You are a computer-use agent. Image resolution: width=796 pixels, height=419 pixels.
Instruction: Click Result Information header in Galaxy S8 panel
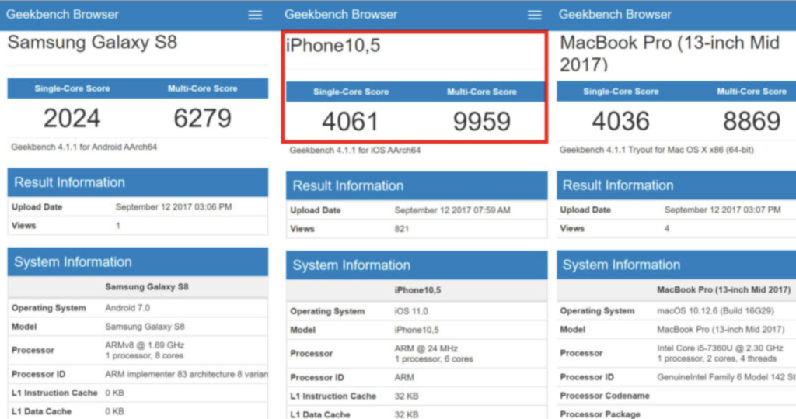coord(138,182)
